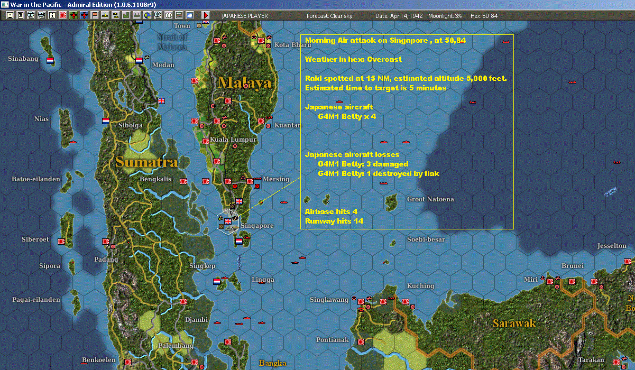Click the 'Date: Apr 14, 1942' status text
This screenshot has width=635, height=370.
tap(399, 16)
